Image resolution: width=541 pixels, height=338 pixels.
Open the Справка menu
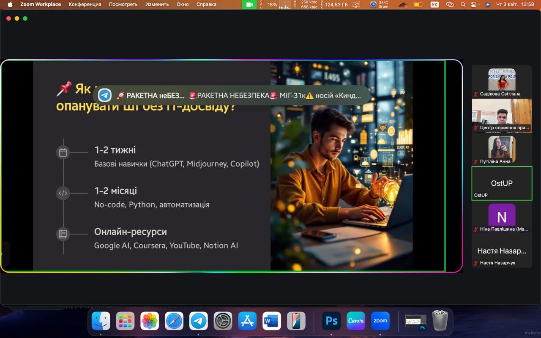(x=206, y=4)
